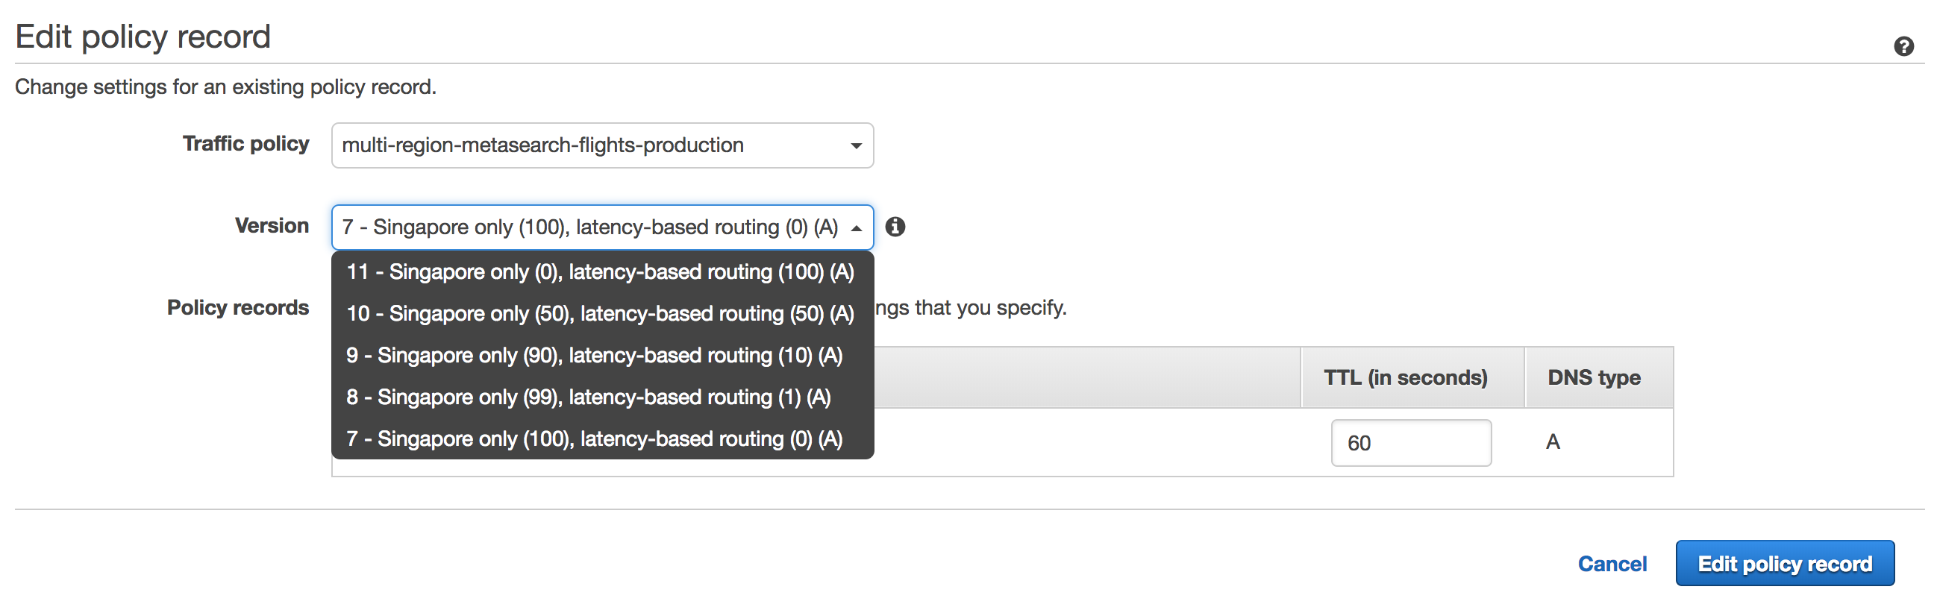Open the Traffic policy dropdown
This screenshot has height=613, width=1937.
(x=601, y=145)
